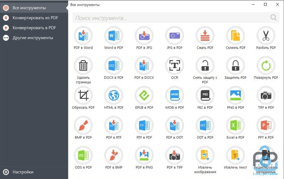
Task: Close the application window
Action: click(x=277, y=4)
